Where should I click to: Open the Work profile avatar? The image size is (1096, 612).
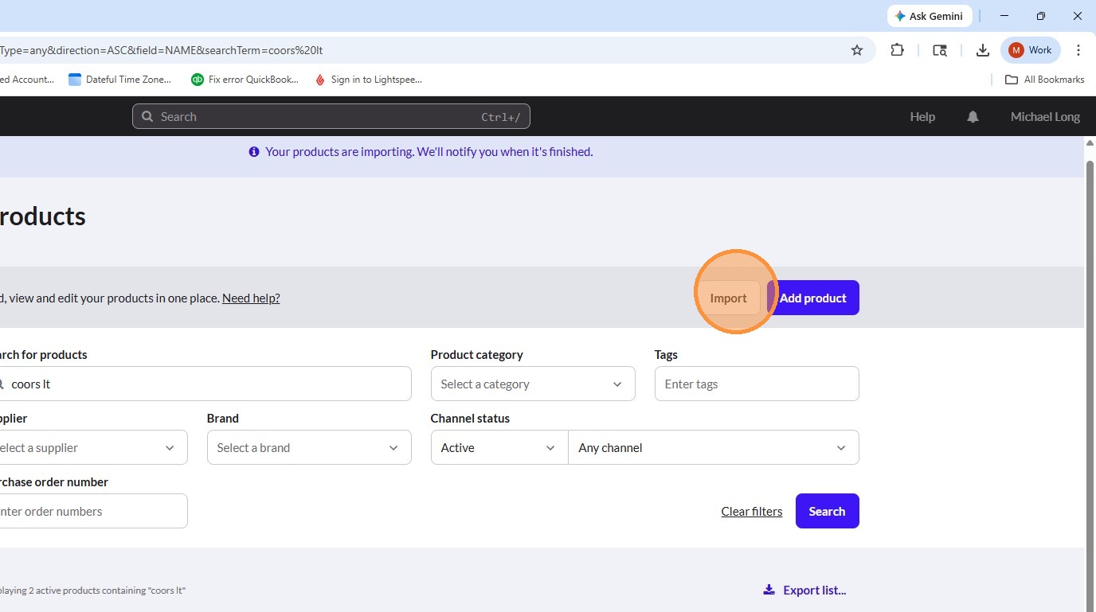click(1031, 50)
